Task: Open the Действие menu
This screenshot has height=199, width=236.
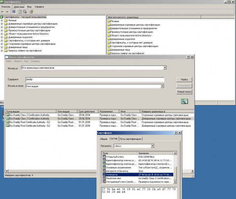Action: [x=19, y=7]
